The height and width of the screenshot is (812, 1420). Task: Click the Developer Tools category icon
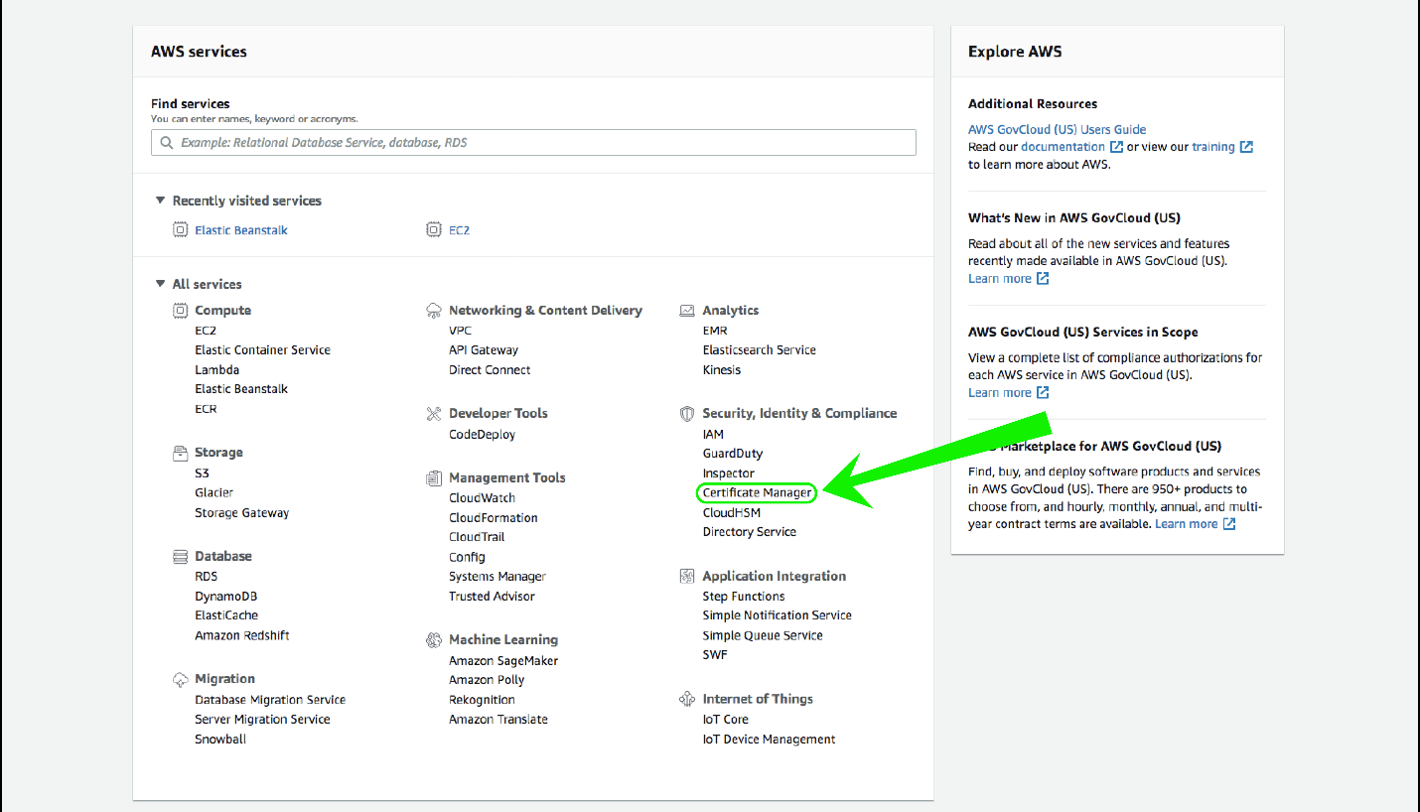tap(434, 414)
